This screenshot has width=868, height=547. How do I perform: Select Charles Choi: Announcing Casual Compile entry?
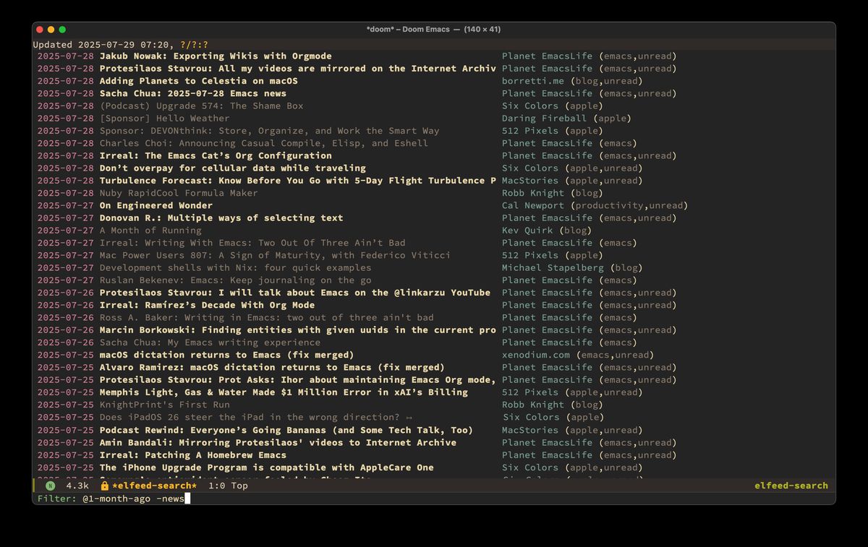click(x=263, y=143)
